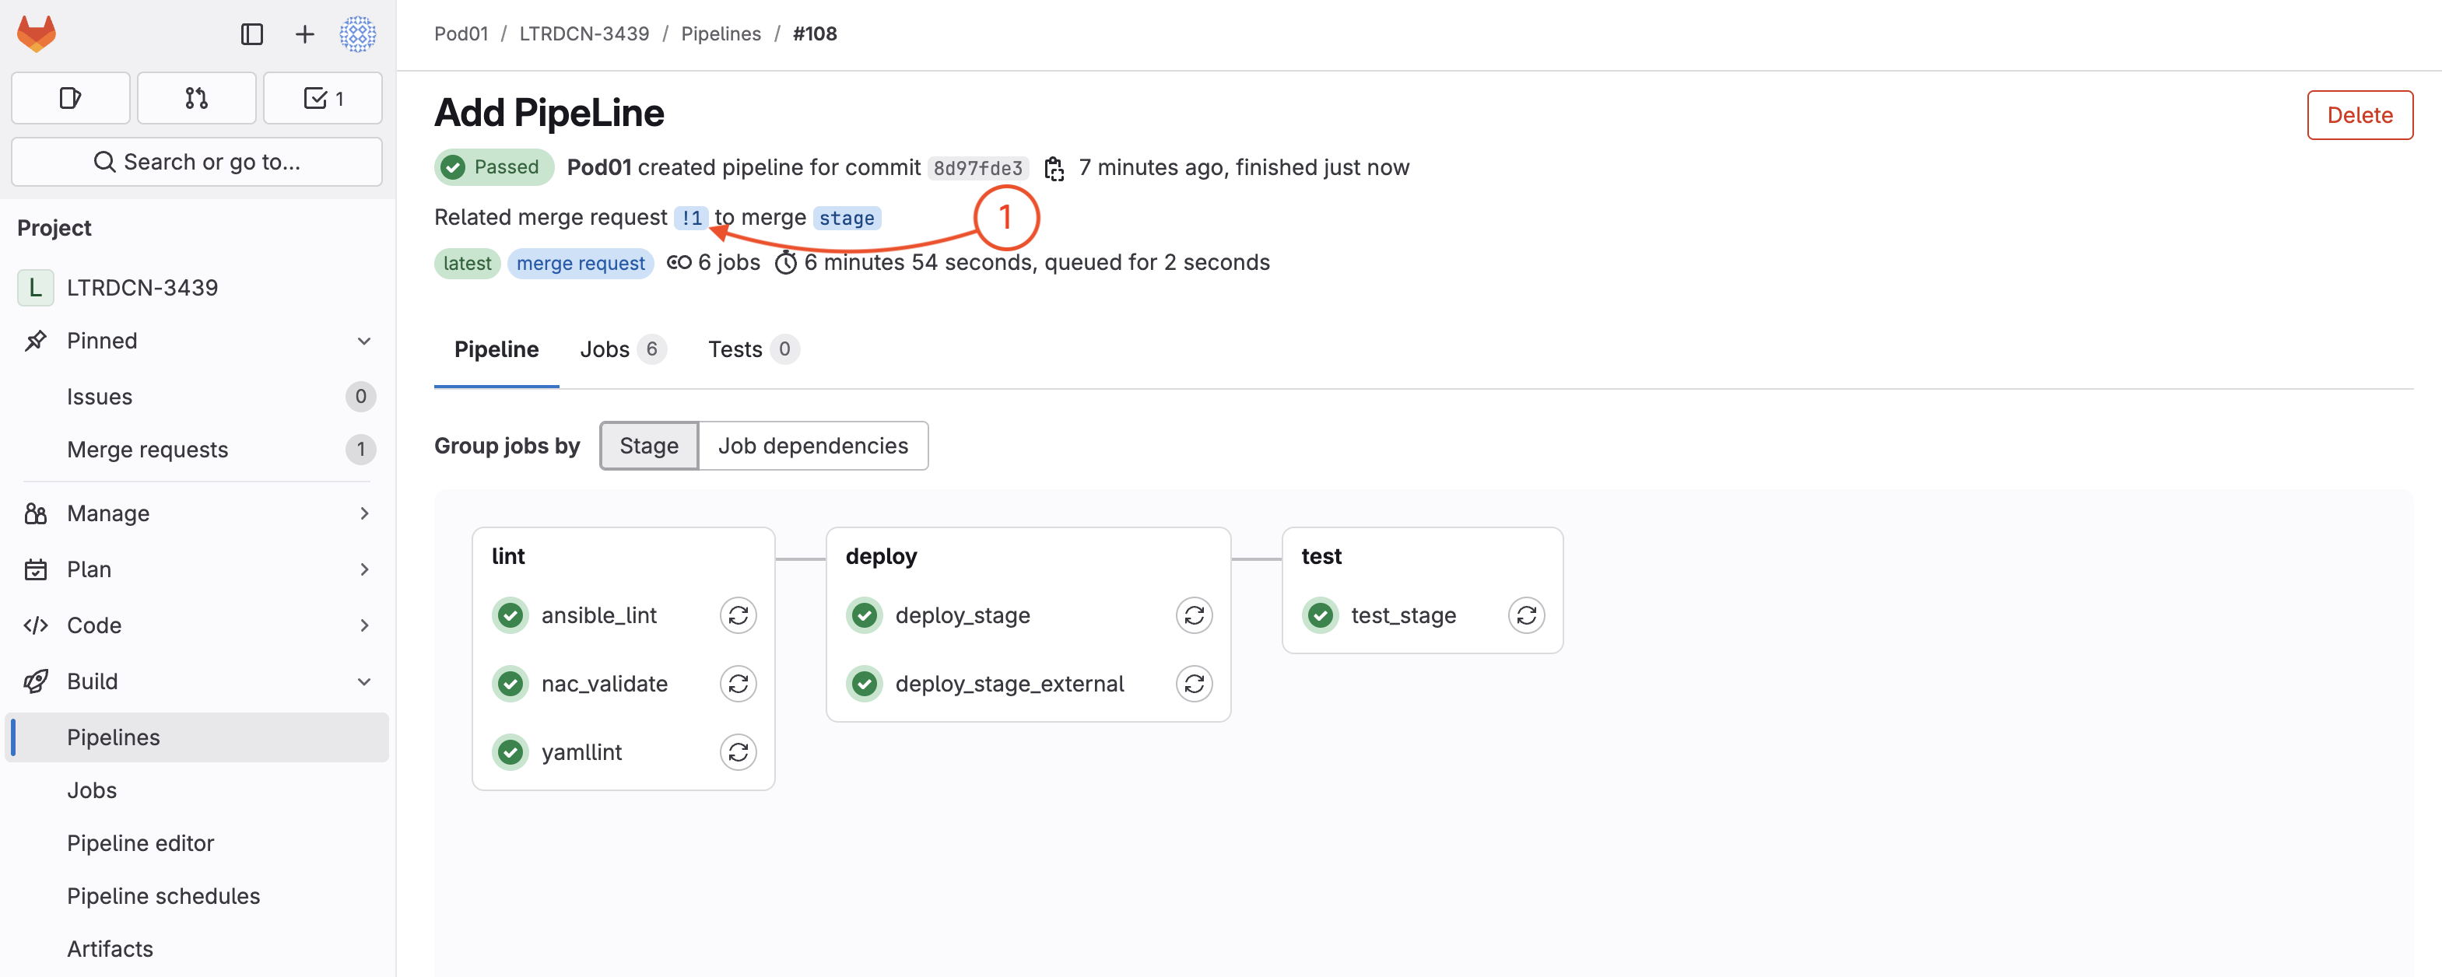The width and height of the screenshot is (2442, 977).
Task: Retry the deploy_stage_external job
Action: 1195,683
